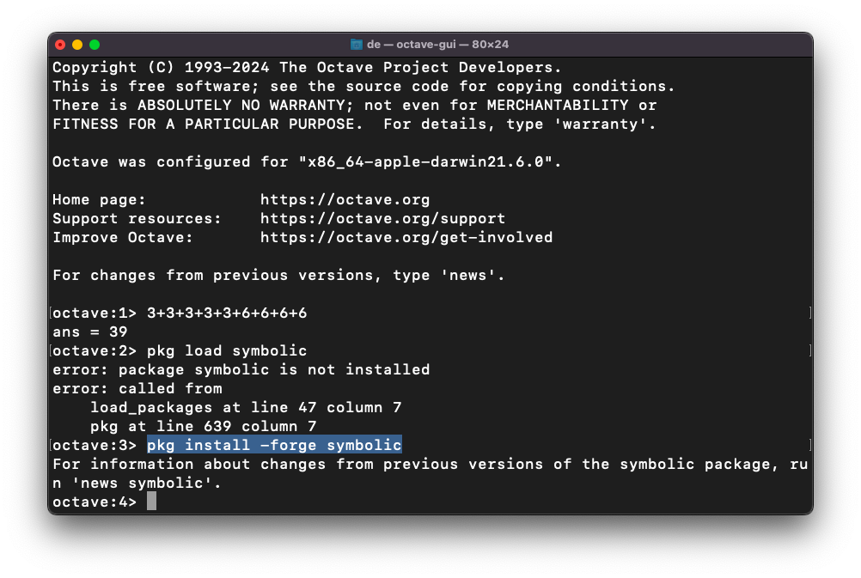Click the folder icon in the title bar

tap(356, 44)
